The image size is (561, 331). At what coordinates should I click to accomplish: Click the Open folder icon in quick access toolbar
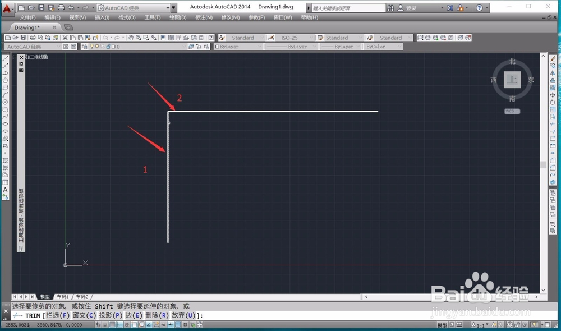[x=31, y=7]
